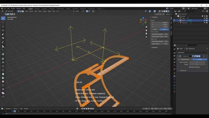Select the Transform tool
The height and width of the screenshot is (118, 209).
[x=3, y=38]
